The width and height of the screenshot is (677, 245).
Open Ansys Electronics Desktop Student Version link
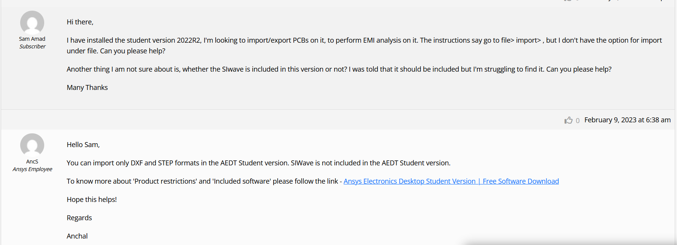[451, 181]
